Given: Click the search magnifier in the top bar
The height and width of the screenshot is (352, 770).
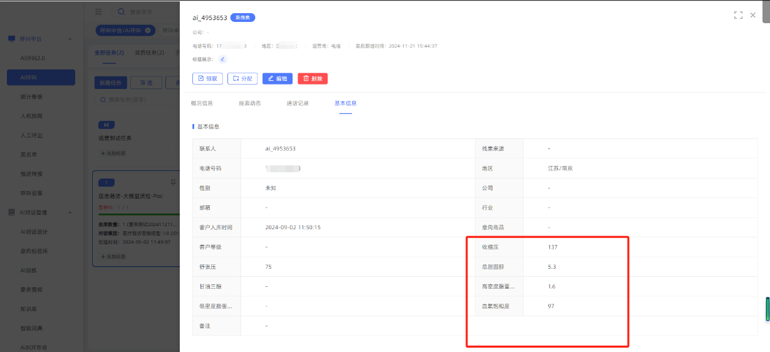Looking at the screenshot, I should [x=121, y=12].
